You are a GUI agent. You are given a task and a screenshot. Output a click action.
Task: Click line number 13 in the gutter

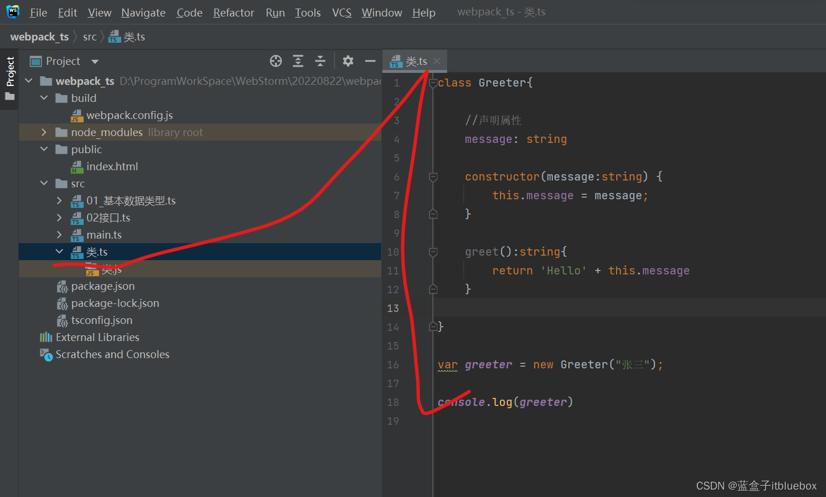(393, 308)
